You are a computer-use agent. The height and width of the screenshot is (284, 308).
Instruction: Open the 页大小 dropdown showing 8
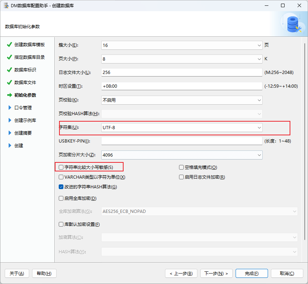coord(182,59)
